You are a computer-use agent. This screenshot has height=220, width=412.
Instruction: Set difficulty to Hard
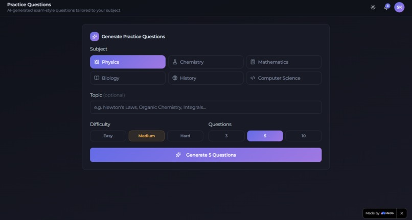(185, 136)
